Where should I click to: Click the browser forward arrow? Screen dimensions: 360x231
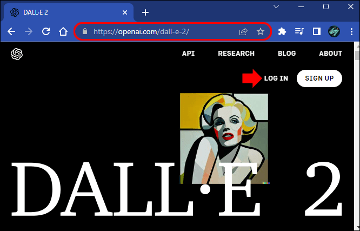(x=29, y=31)
